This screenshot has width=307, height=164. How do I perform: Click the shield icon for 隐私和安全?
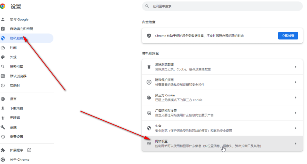click(x=3, y=38)
